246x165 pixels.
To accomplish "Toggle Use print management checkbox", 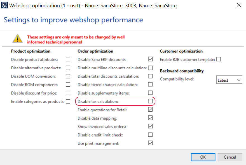I will (150, 143).
